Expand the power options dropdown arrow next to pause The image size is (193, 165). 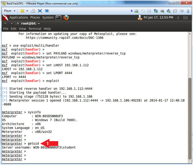point(27,11)
